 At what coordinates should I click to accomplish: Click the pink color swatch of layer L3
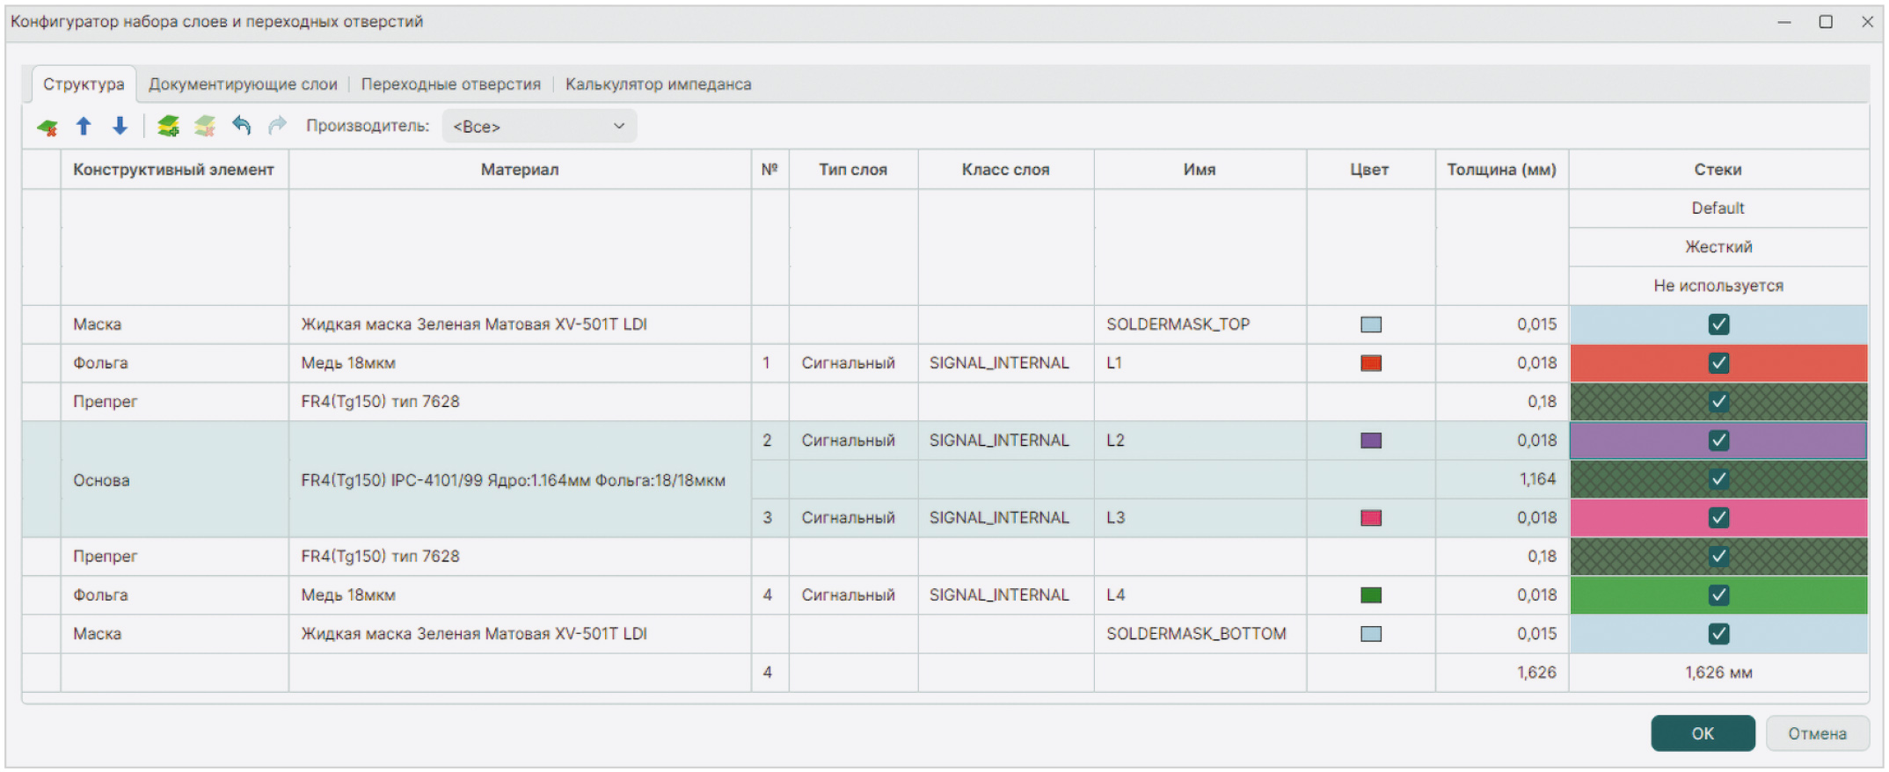pyautogui.click(x=1371, y=518)
